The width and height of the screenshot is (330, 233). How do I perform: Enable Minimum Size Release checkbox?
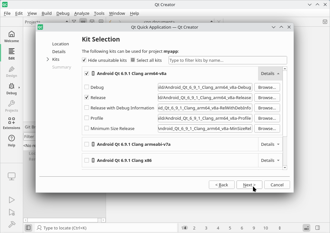point(86,128)
